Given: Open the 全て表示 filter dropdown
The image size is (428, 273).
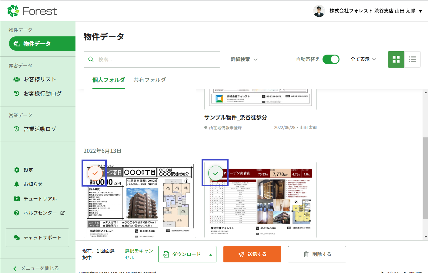Looking at the screenshot, I should pyautogui.click(x=363, y=59).
